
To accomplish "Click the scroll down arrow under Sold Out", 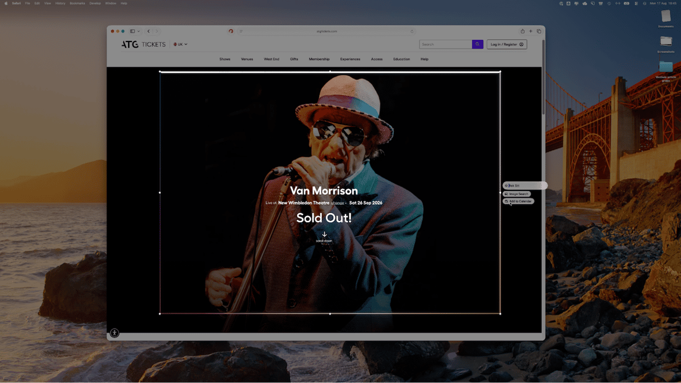I will [x=324, y=235].
